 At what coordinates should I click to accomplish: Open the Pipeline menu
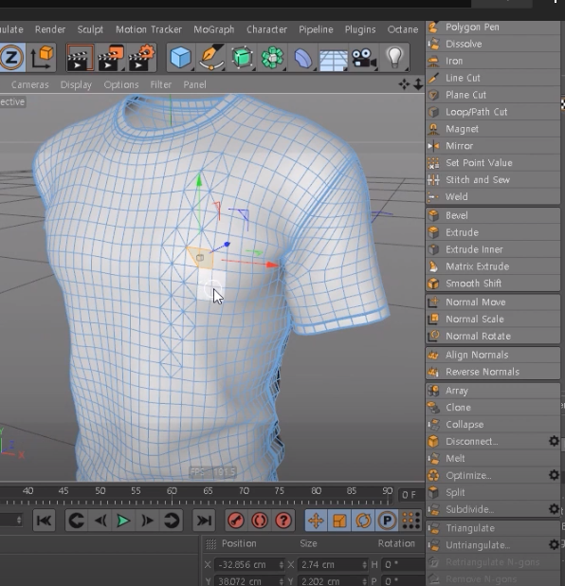click(316, 29)
